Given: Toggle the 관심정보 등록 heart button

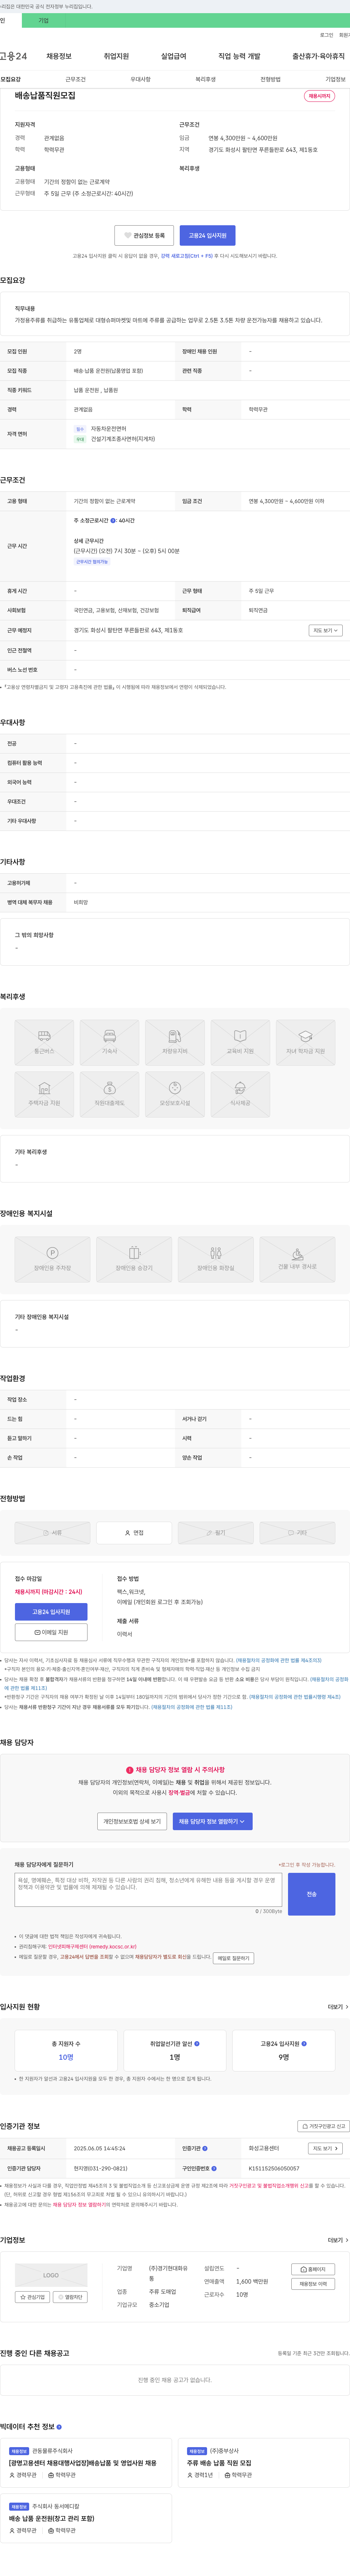Looking at the screenshot, I should pyautogui.click(x=144, y=235).
